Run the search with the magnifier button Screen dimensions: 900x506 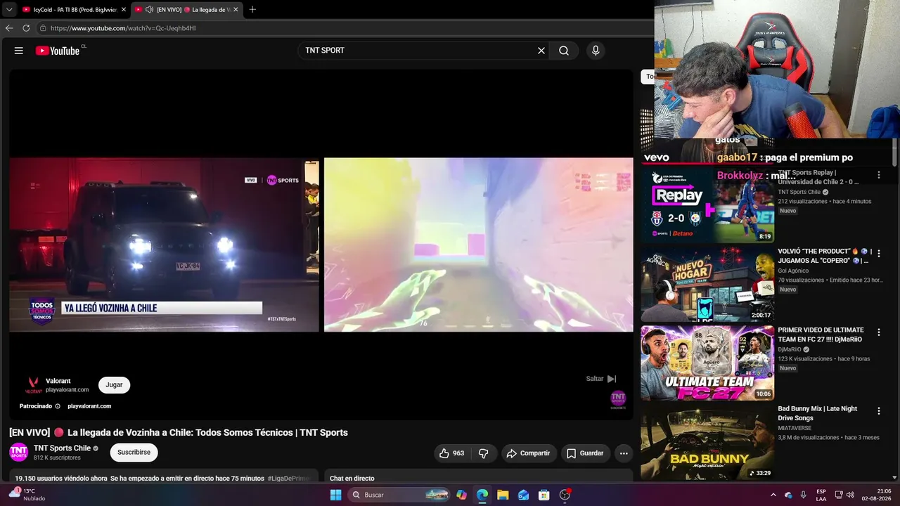[564, 51]
